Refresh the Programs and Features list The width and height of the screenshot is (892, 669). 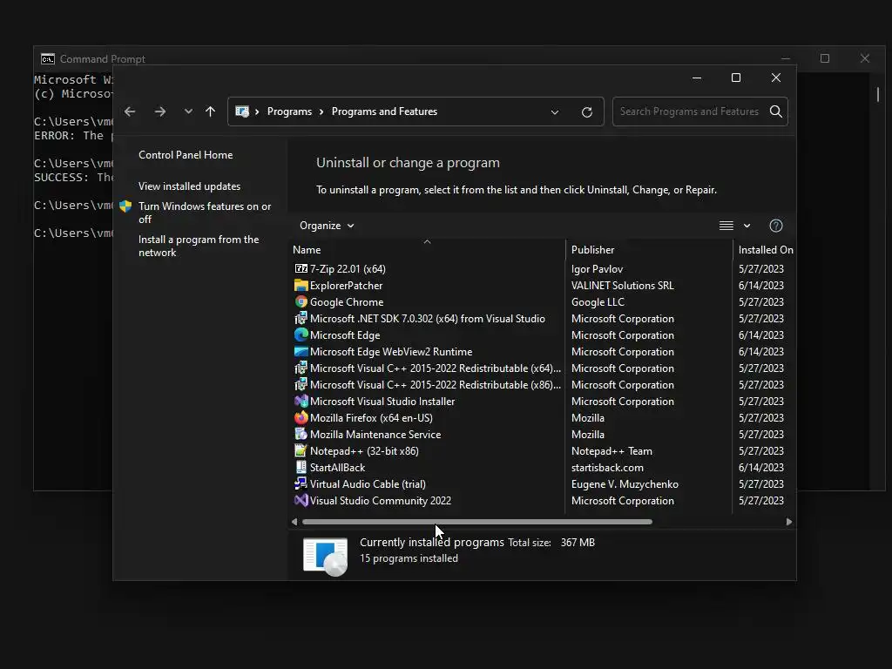(x=587, y=112)
